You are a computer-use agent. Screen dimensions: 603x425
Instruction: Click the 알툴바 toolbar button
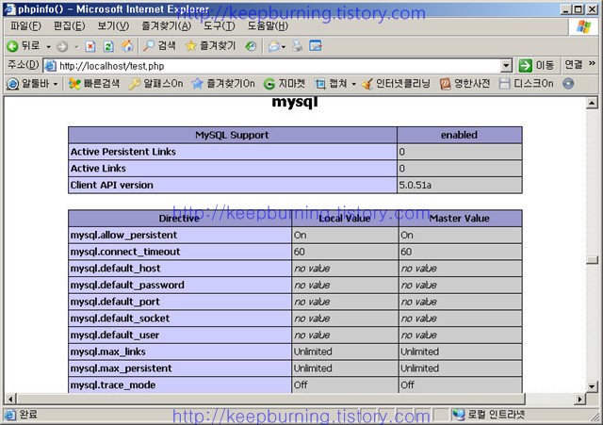pos(27,84)
